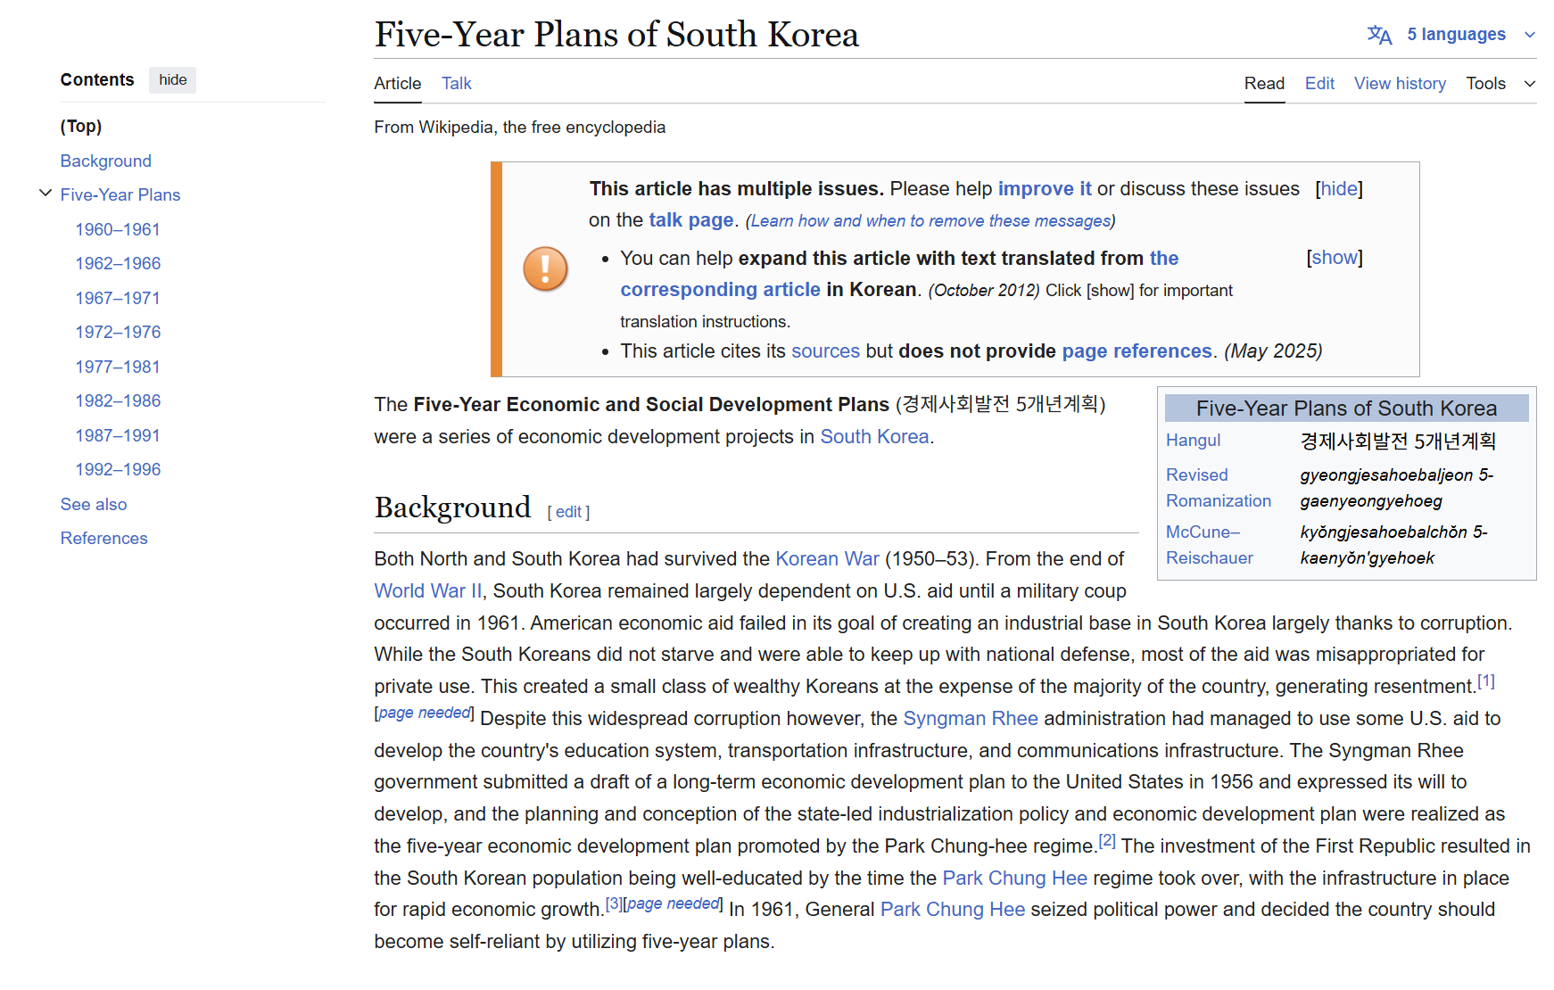Image resolution: width=1554 pixels, height=990 pixels.
Task: Jump to the 1960–1961 section
Action: pyautogui.click(x=118, y=229)
